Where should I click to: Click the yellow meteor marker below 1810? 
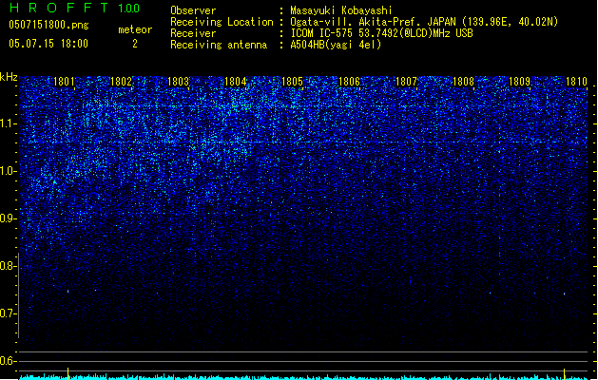pos(565,373)
